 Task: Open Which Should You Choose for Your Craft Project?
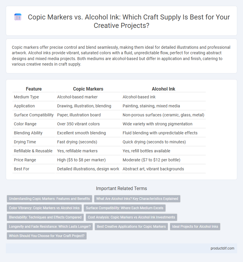click(x=47, y=236)
